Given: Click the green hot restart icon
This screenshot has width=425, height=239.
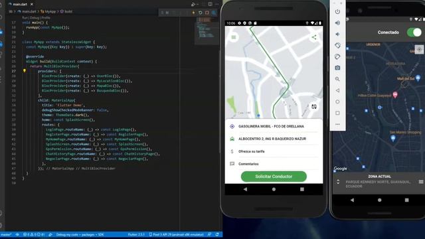Looking at the screenshot, I should tap(201, 13).
